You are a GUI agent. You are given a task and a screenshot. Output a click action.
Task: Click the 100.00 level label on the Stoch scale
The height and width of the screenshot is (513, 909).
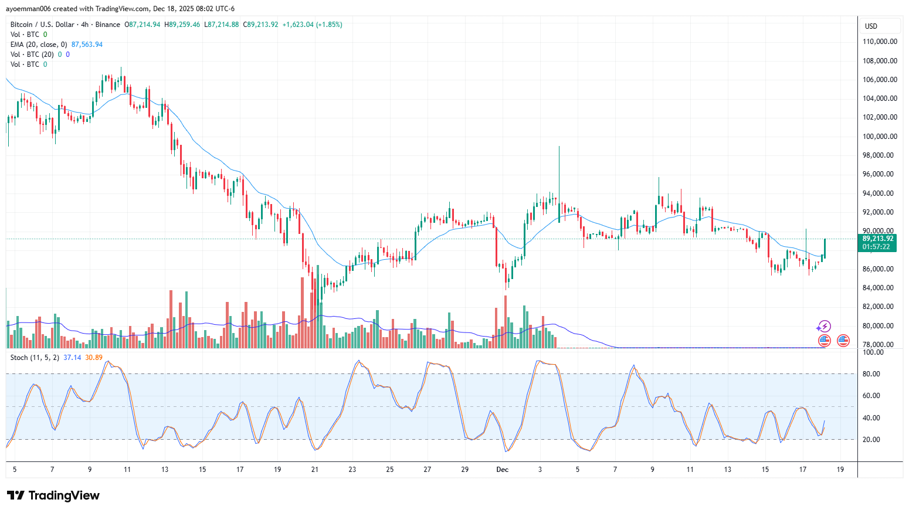tap(873, 352)
